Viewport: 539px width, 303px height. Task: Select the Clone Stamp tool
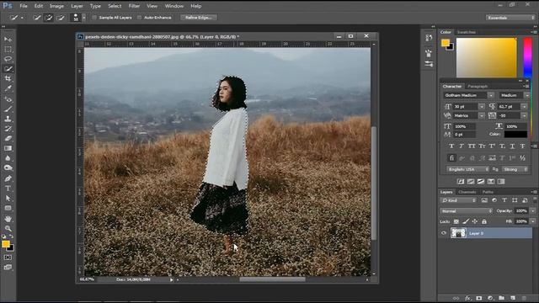point(8,120)
